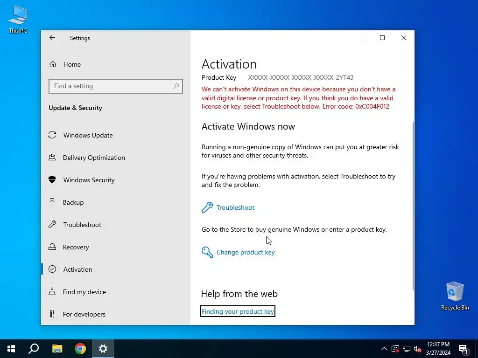Click Change product key link

246,252
